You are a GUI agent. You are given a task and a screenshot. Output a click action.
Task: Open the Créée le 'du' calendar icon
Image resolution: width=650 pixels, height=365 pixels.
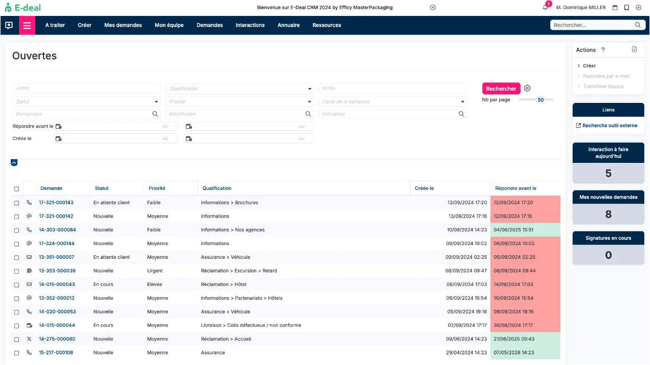coord(59,138)
